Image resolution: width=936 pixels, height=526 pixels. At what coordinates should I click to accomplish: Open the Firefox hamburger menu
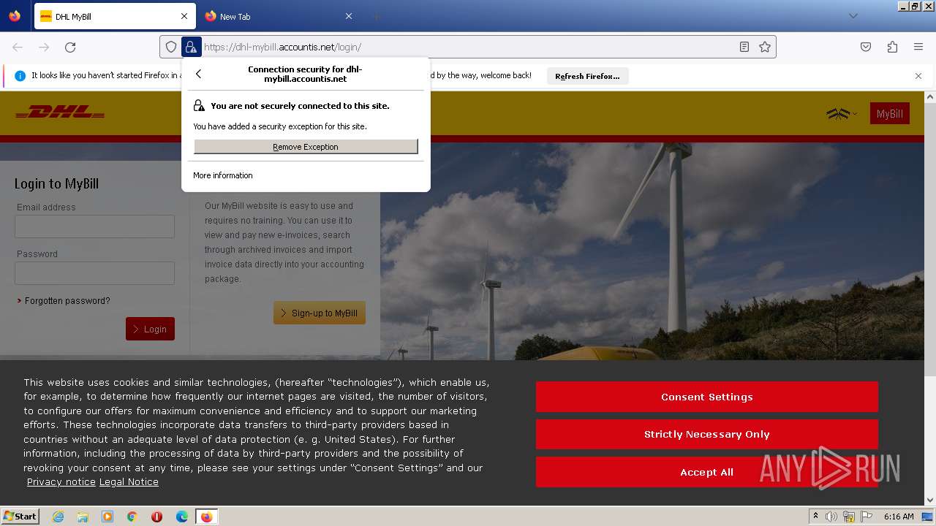pyautogui.click(x=918, y=47)
